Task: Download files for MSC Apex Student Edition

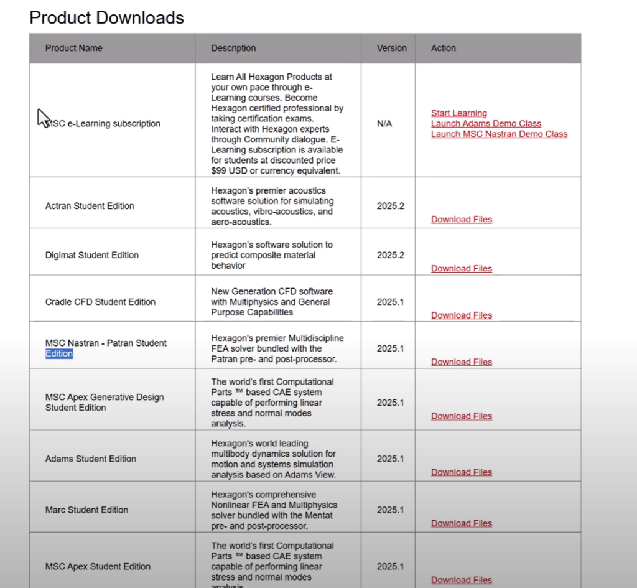Action: click(461, 580)
